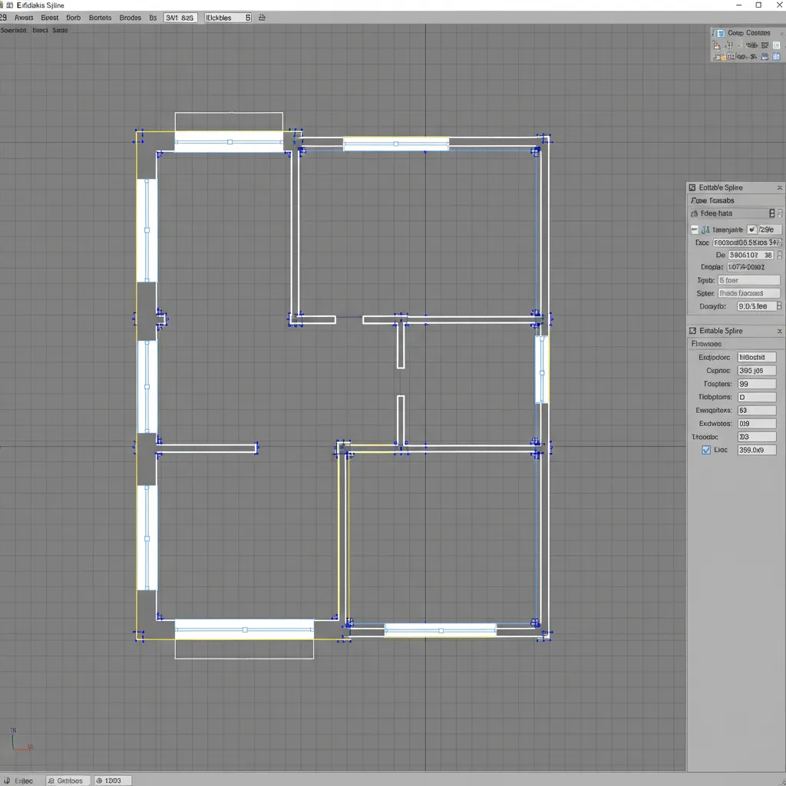
Task: Collapse the Editable Spline rollout
Action: 780,331
